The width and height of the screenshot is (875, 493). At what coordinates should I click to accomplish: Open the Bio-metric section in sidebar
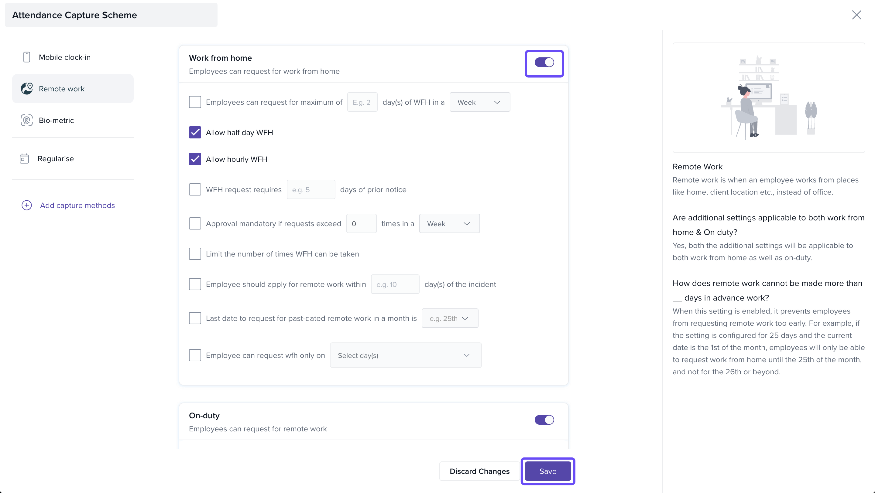pos(56,121)
